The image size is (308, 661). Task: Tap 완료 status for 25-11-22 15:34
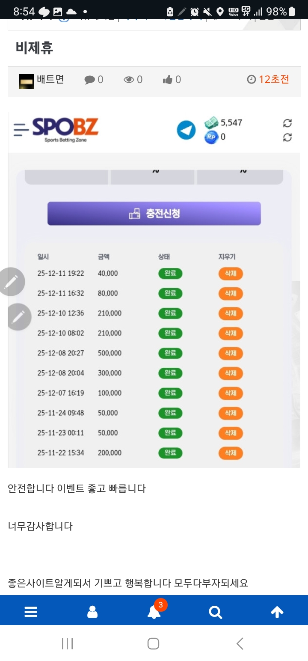click(x=170, y=453)
